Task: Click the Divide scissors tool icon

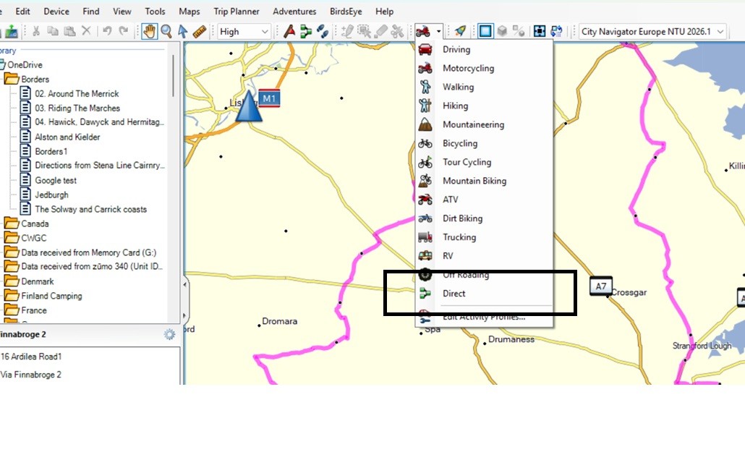Action: (x=397, y=31)
